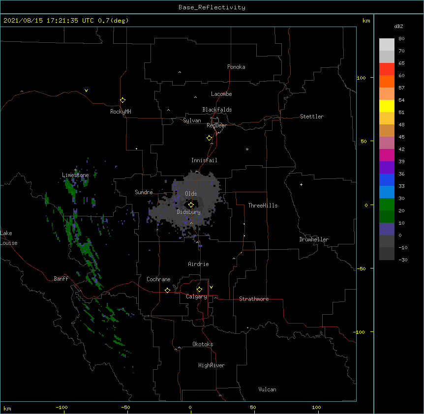The image size is (424, 414).
Task: Click the km unit label at bottom left
Action: click(7, 408)
